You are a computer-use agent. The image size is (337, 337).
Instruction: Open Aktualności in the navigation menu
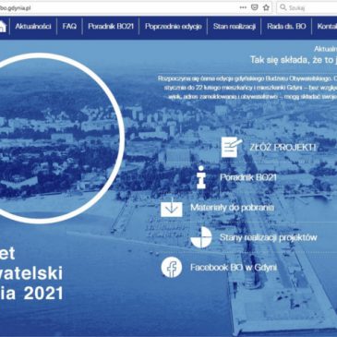[x=33, y=27]
